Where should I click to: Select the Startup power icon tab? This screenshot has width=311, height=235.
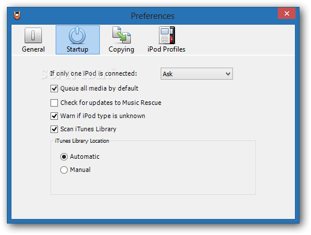coord(77,40)
